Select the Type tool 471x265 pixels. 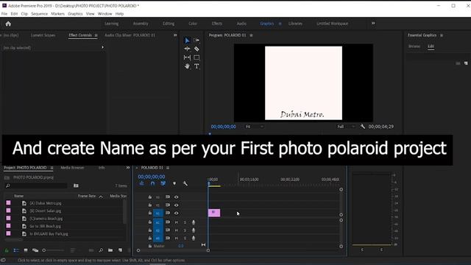(196, 66)
